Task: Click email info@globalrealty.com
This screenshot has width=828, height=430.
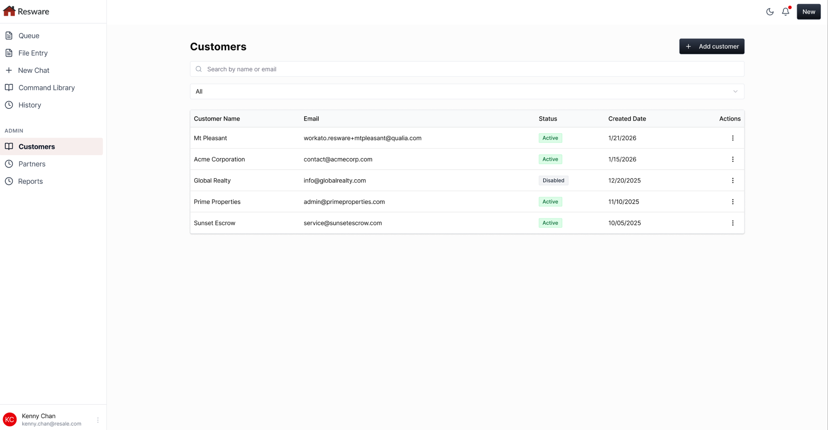Action: click(x=335, y=180)
